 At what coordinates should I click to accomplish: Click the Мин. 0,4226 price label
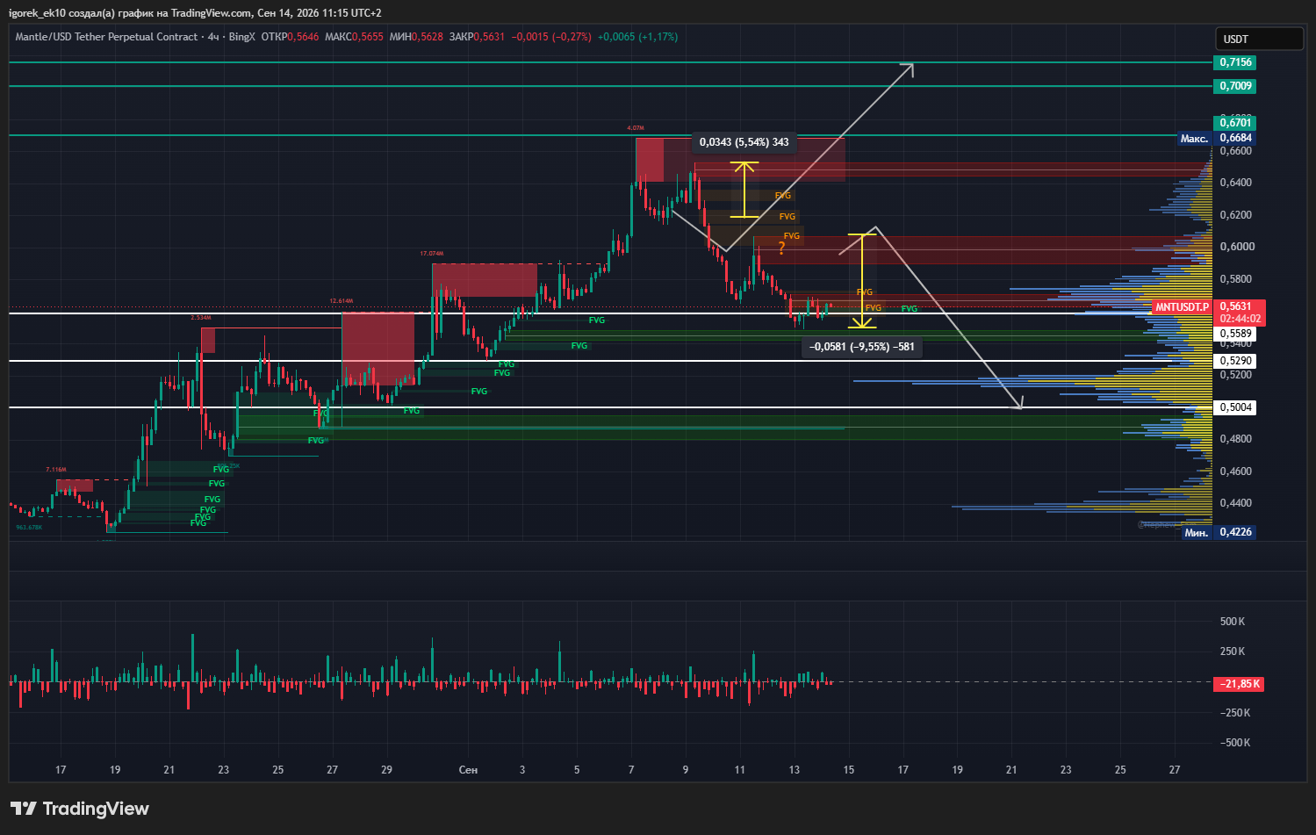click(1219, 532)
